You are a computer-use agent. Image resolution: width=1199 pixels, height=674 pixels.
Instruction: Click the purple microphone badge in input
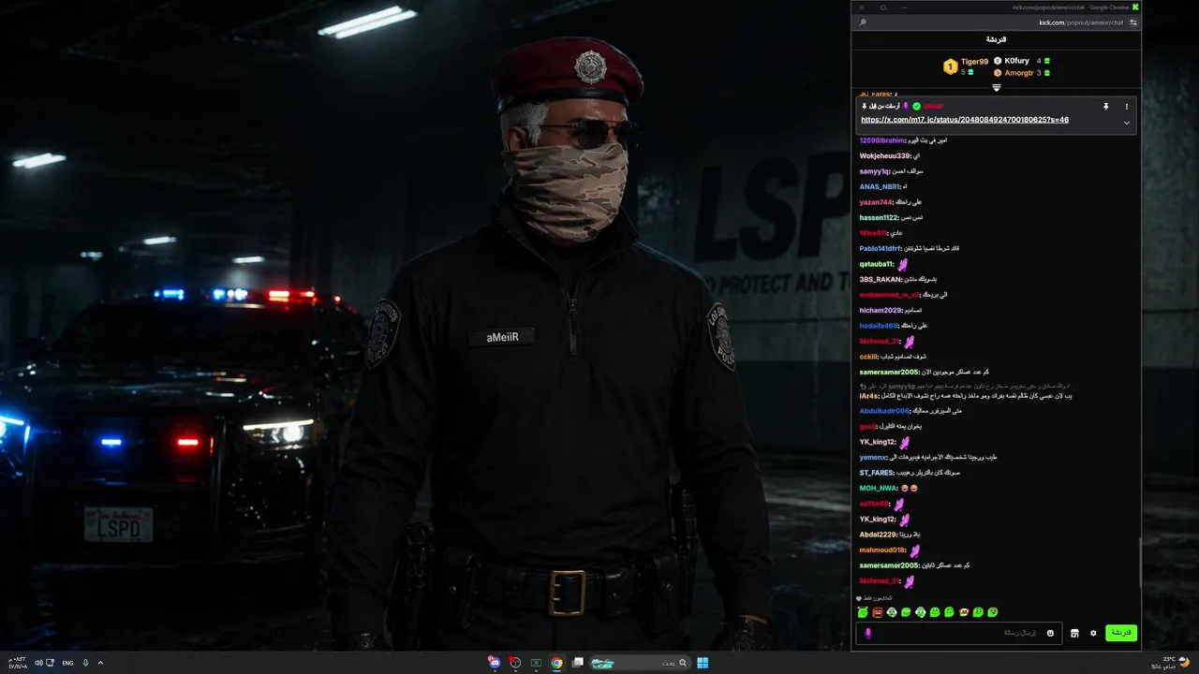(867, 634)
